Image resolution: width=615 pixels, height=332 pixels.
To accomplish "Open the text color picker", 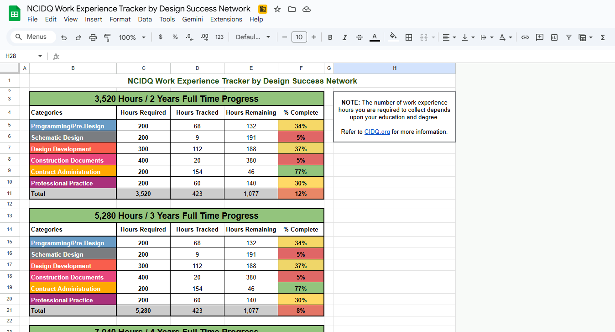I will 375,37.
